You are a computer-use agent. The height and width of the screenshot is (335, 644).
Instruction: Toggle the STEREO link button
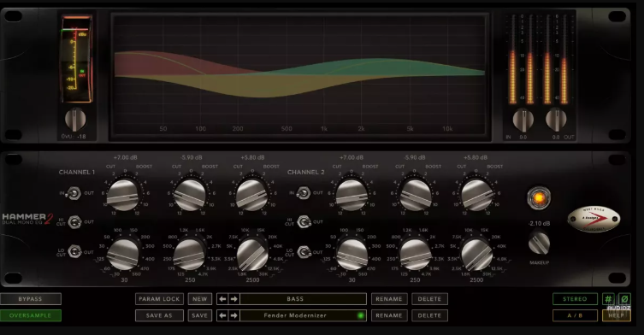(x=575, y=299)
